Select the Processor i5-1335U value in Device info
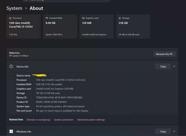The height and width of the screenshot is (136, 186). [x=61, y=80]
